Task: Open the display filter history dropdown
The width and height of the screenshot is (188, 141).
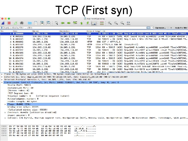Action: click(152, 28)
